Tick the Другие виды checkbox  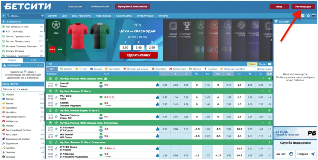254,69
